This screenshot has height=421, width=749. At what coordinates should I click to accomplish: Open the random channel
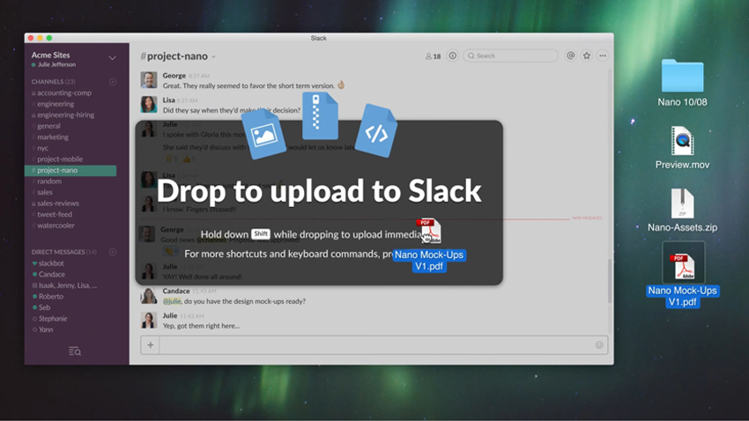(49, 181)
